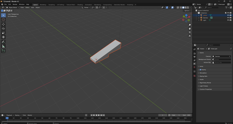Image resolution: width=233 pixels, height=124 pixels.
Task: Expand the Rigid Body World panel
Action: (214, 83)
